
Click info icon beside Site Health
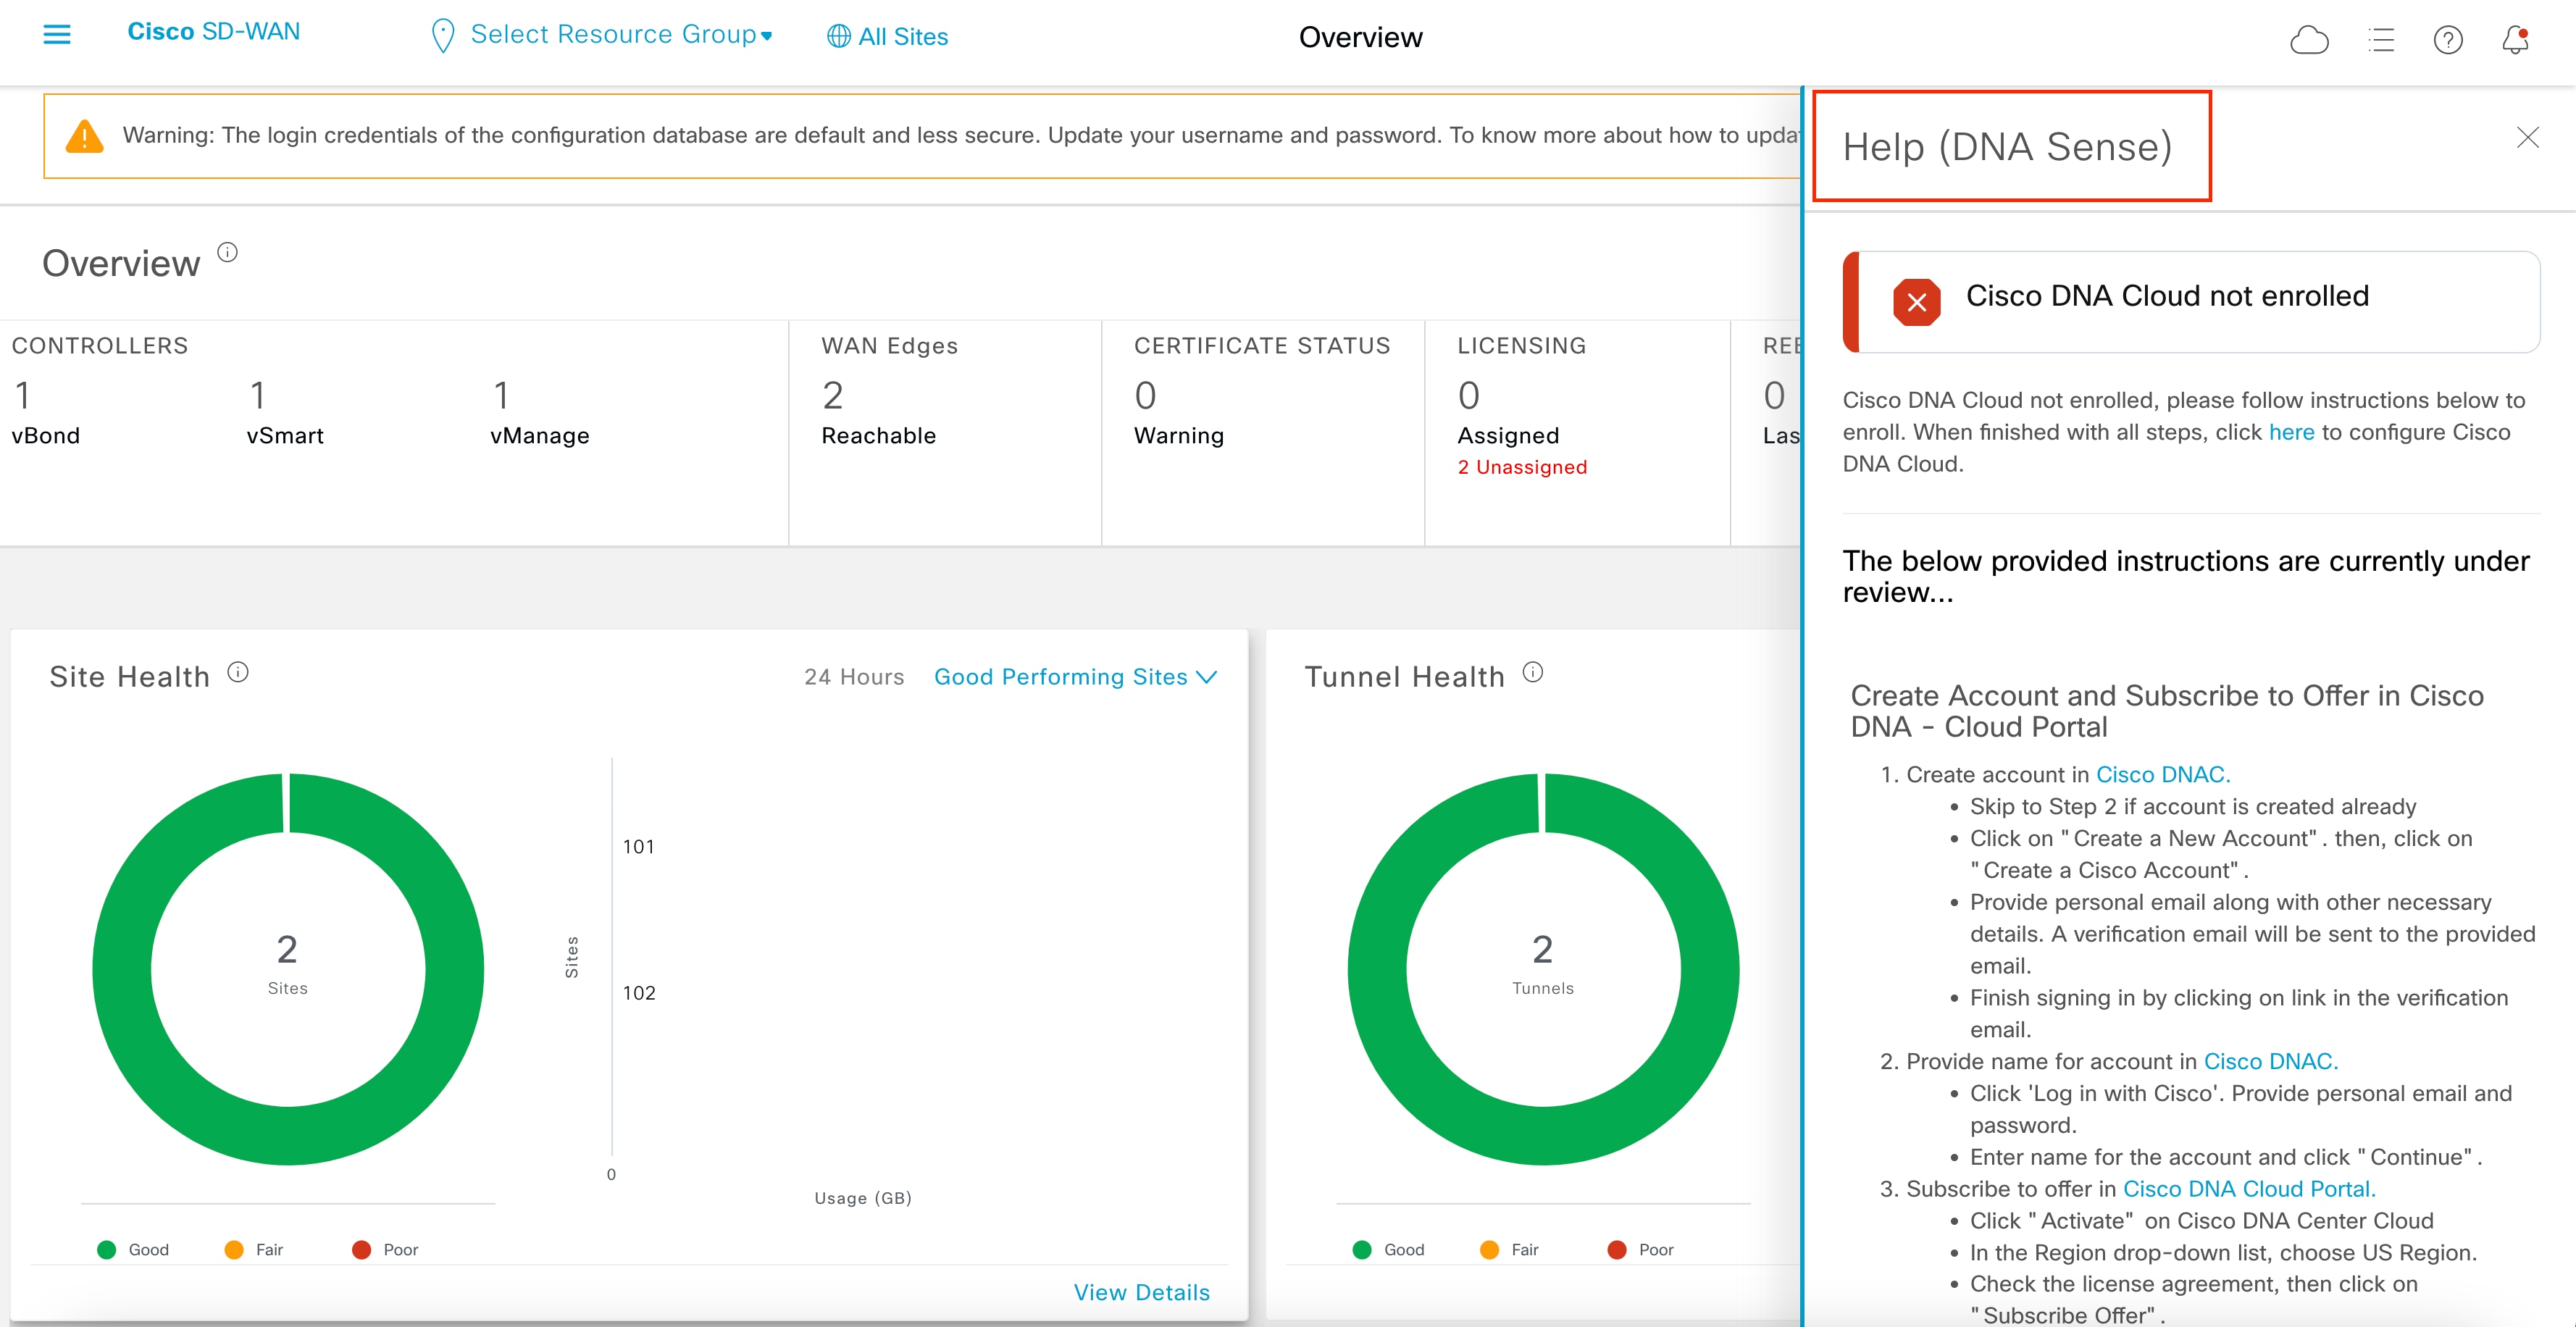238,672
